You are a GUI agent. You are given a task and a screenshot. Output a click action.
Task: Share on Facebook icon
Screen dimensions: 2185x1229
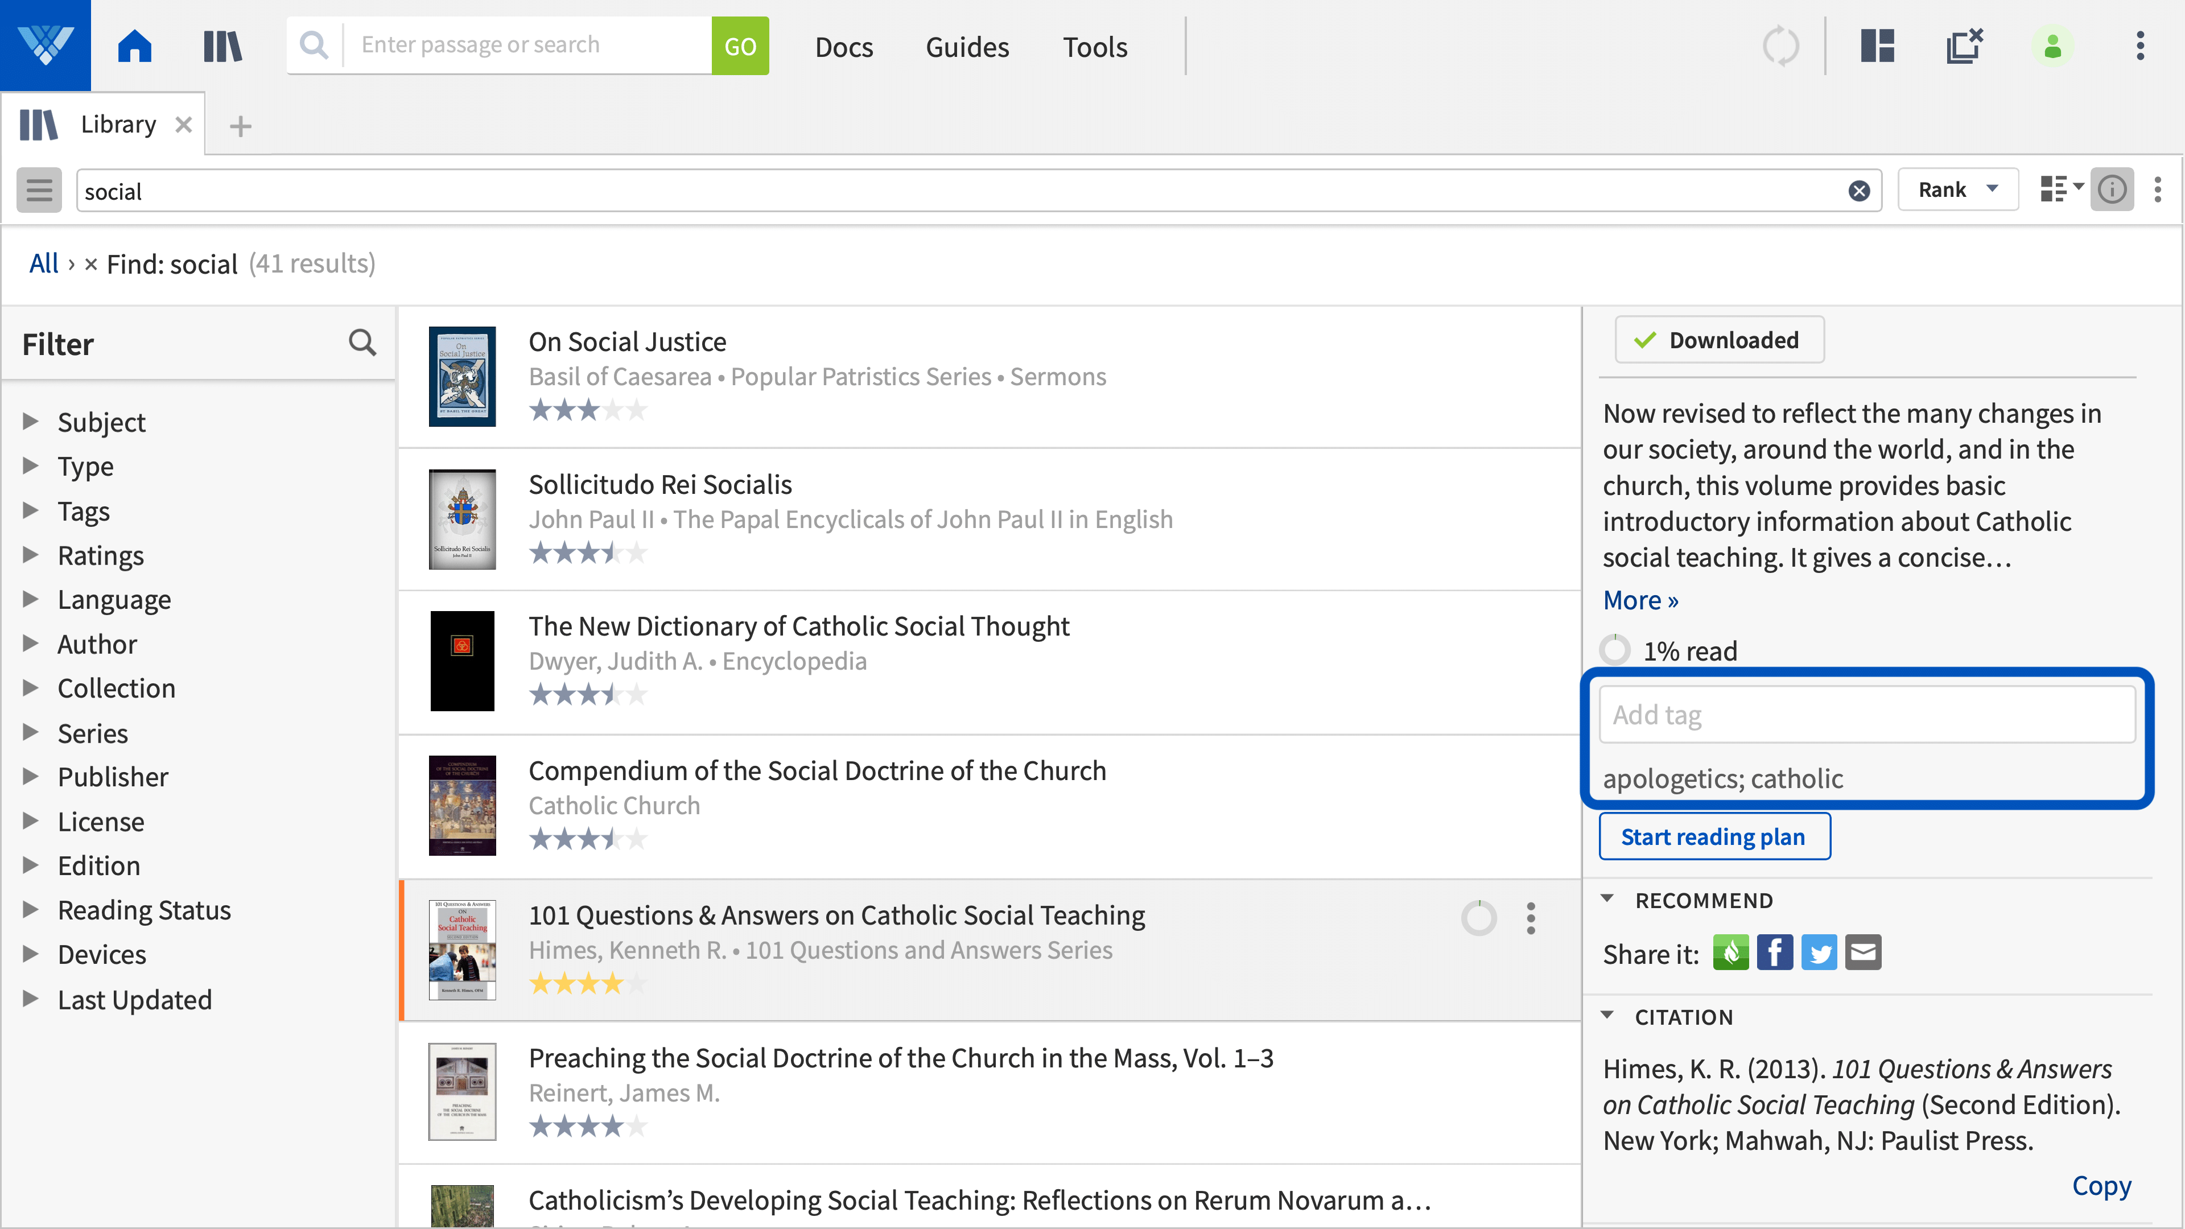coord(1775,952)
